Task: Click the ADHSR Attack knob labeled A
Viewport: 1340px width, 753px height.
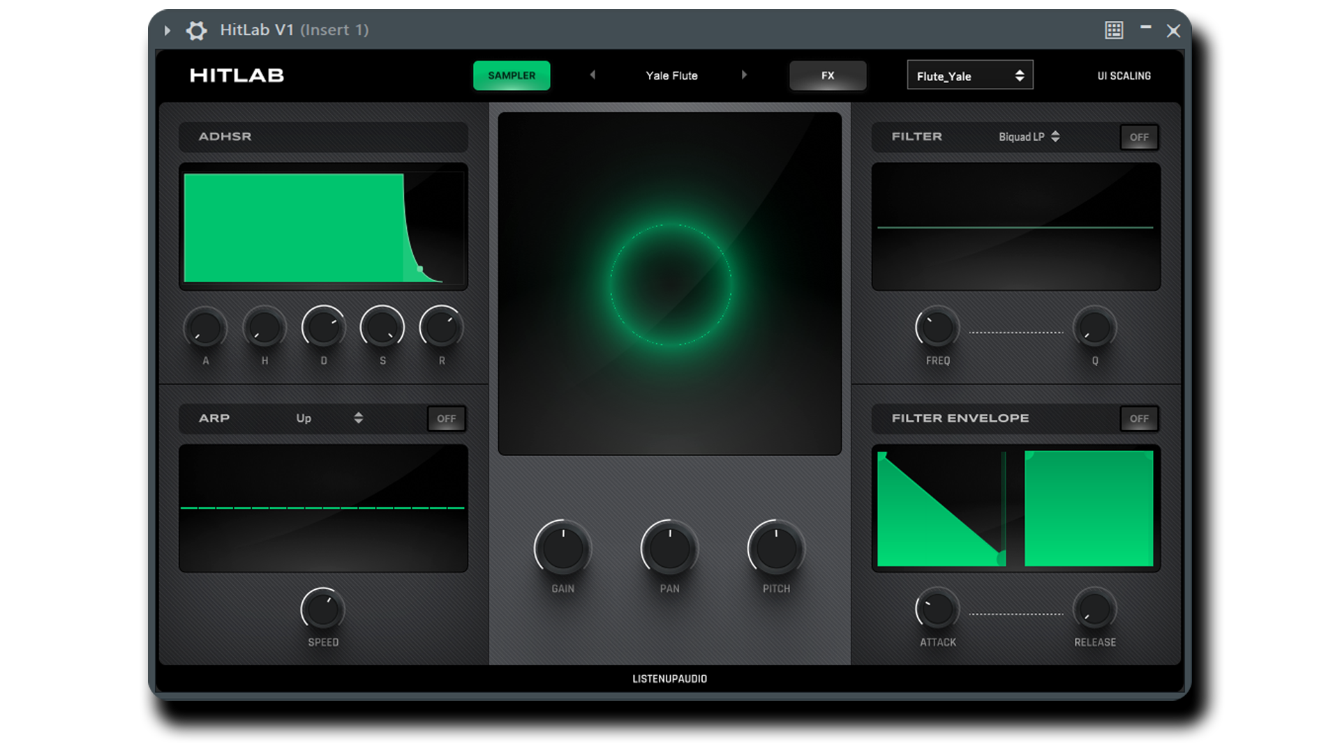Action: (205, 328)
